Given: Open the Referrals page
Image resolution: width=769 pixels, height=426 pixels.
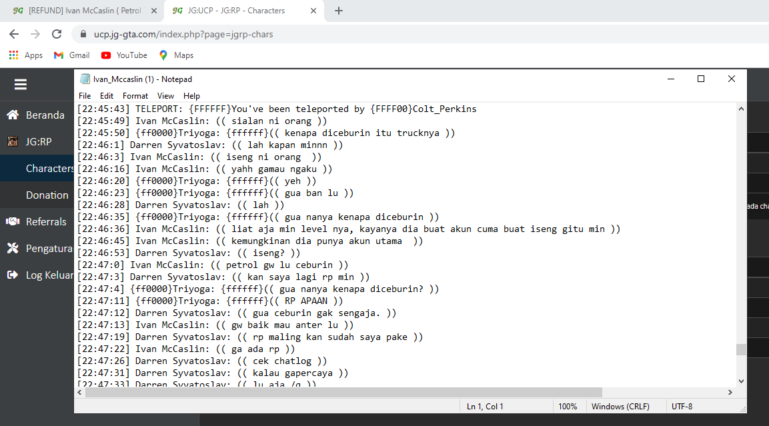Looking at the screenshot, I should [x=46, y=221].
